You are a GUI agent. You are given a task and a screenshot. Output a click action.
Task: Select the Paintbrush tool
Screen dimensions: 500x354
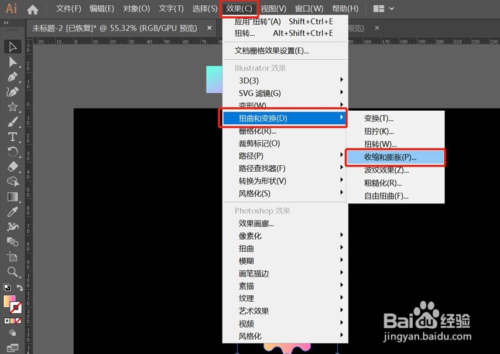[13, 122]
